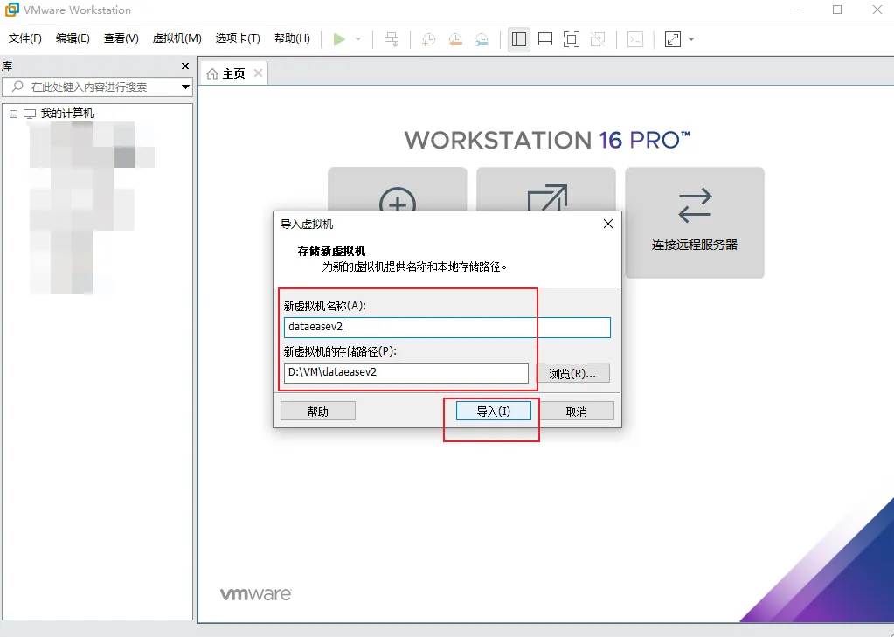This screenshot has width=894, height=637.
Task: Switch to the 主页 tab
Action: pos(232,73)
